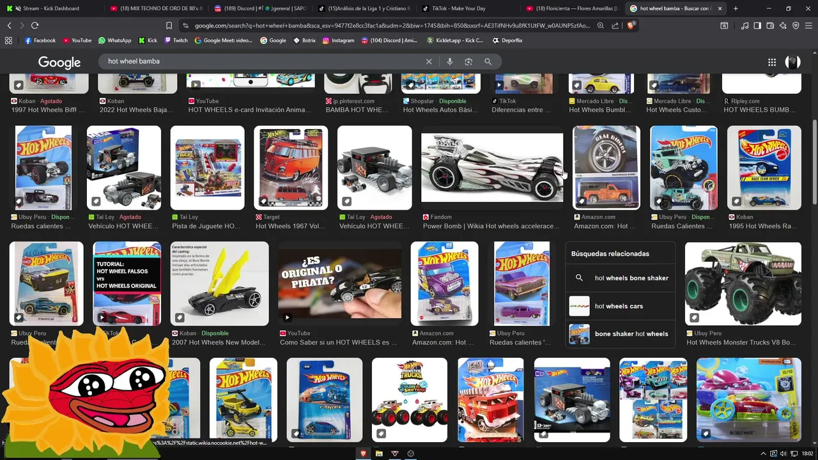818x460 pixels.
Task: Click the volume icon in system tray
Action: click(783, 454)
